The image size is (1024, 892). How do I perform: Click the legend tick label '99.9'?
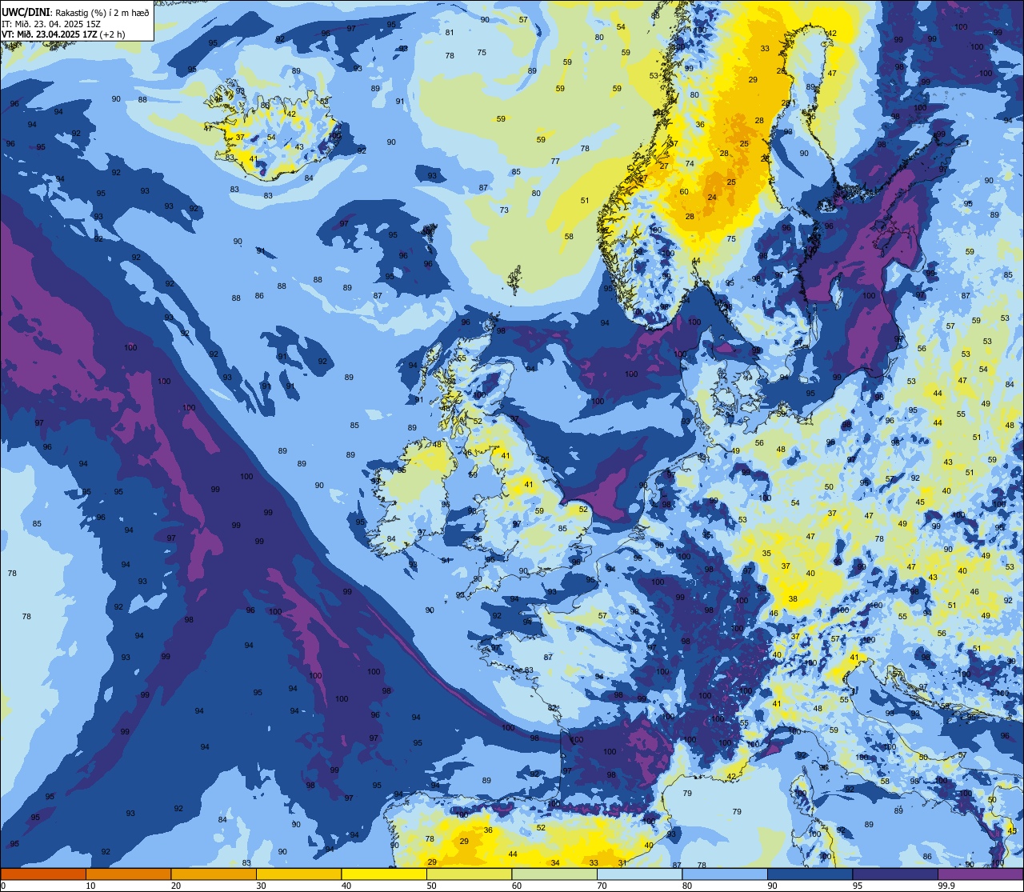[x=946, y=886]
